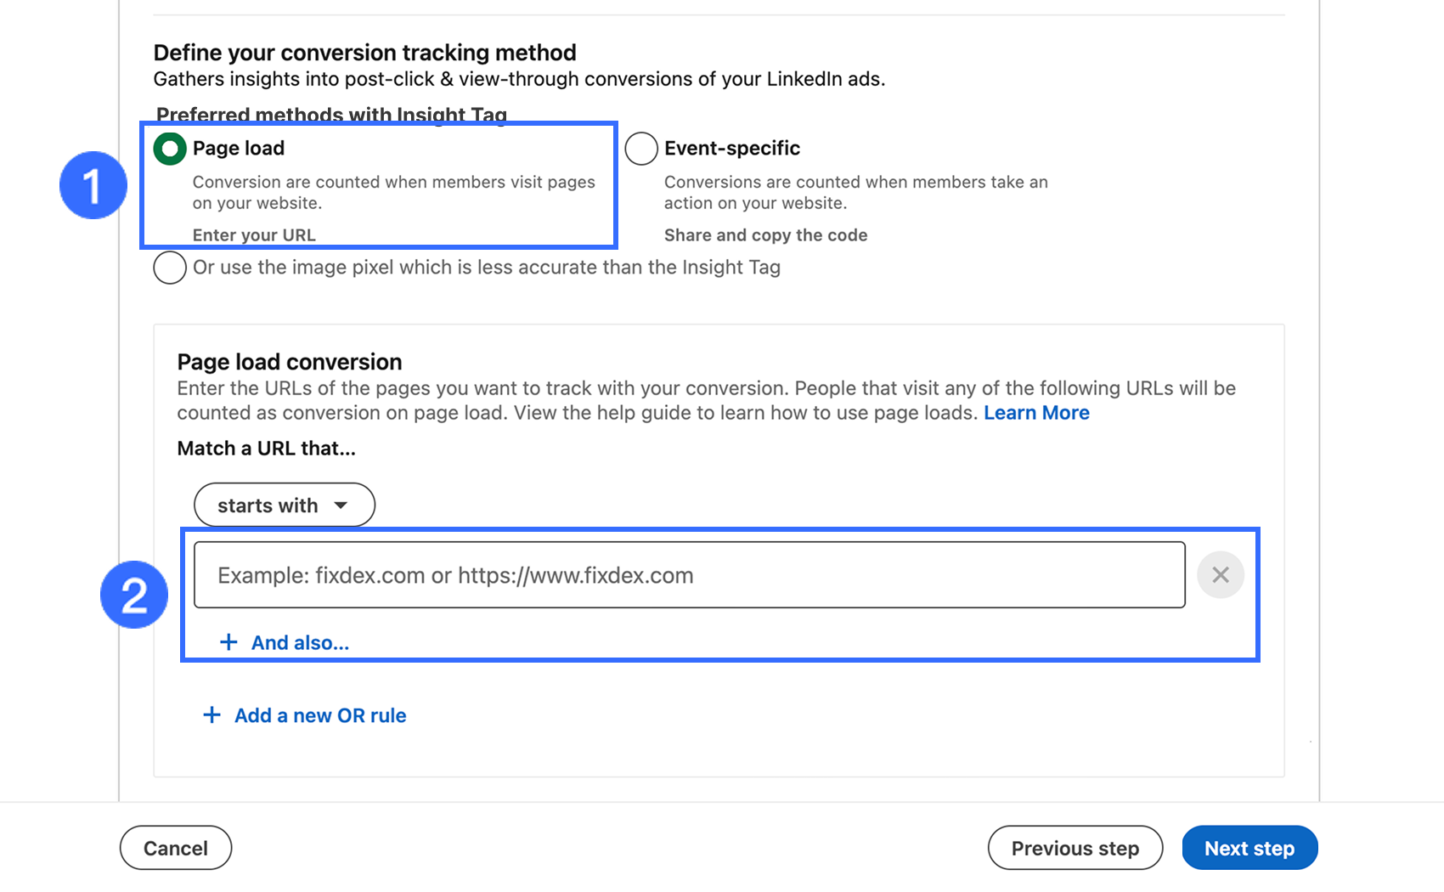Focus the URL example input field
1444x892 pixels.
(x=689, y=575)
